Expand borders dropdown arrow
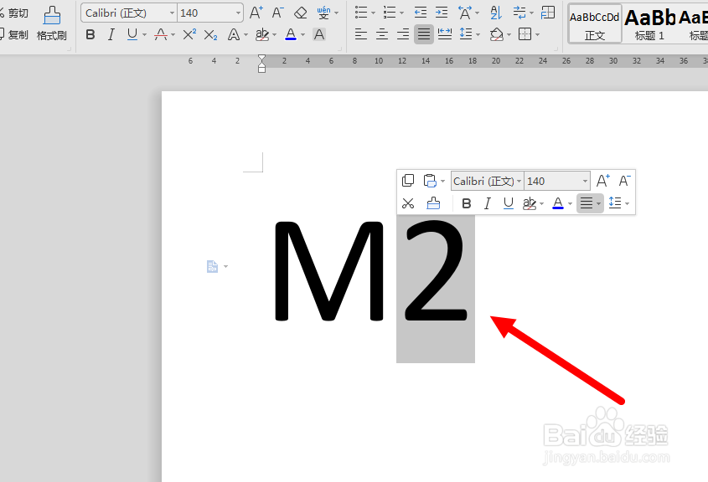 (537, 34)
